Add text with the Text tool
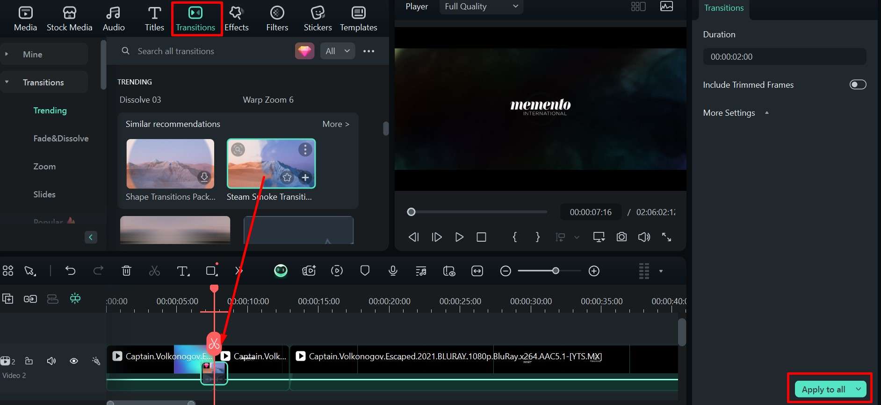Viewport: 881px width, 405px height. click(183, 271)
